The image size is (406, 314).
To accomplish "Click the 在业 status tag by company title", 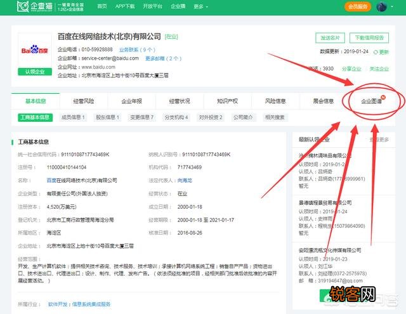I will click(x=171, y=37).
